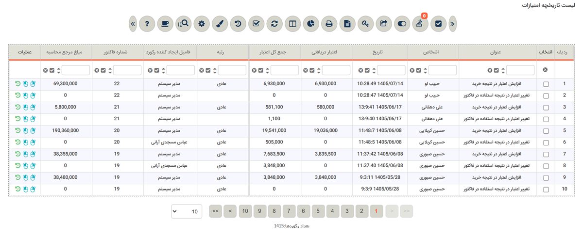Open the advanced search list icon

click(183, 23)
